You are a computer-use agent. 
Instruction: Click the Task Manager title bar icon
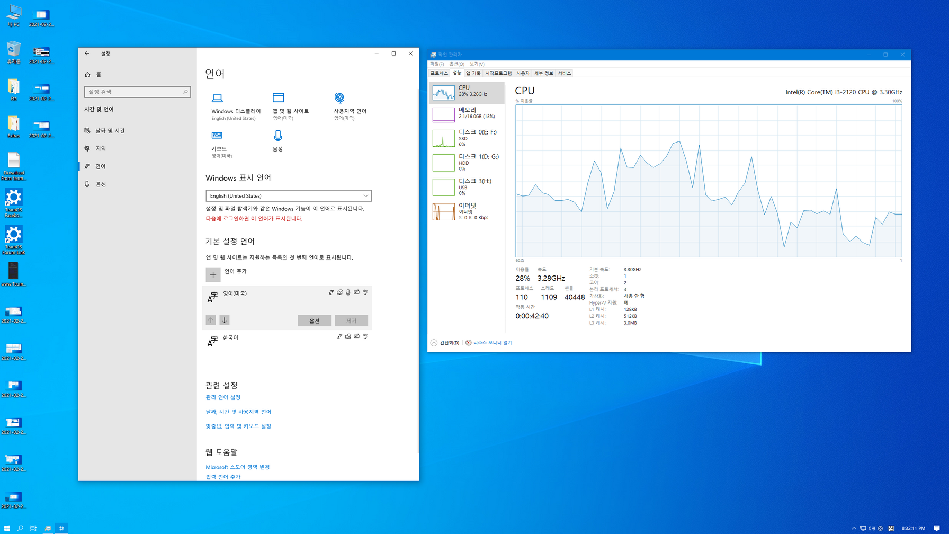point(433,55)
